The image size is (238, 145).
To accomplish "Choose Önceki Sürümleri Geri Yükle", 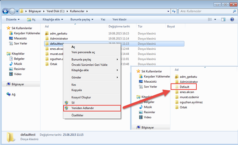I will pyautogui.click(x=92, y=65).
